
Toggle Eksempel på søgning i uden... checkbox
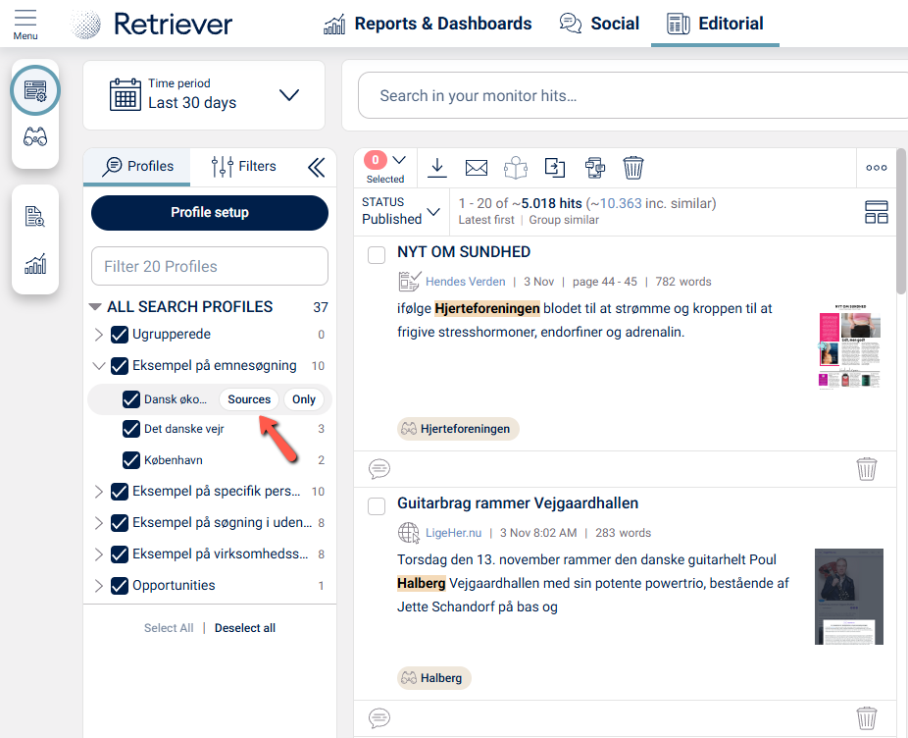pos(120,523)
